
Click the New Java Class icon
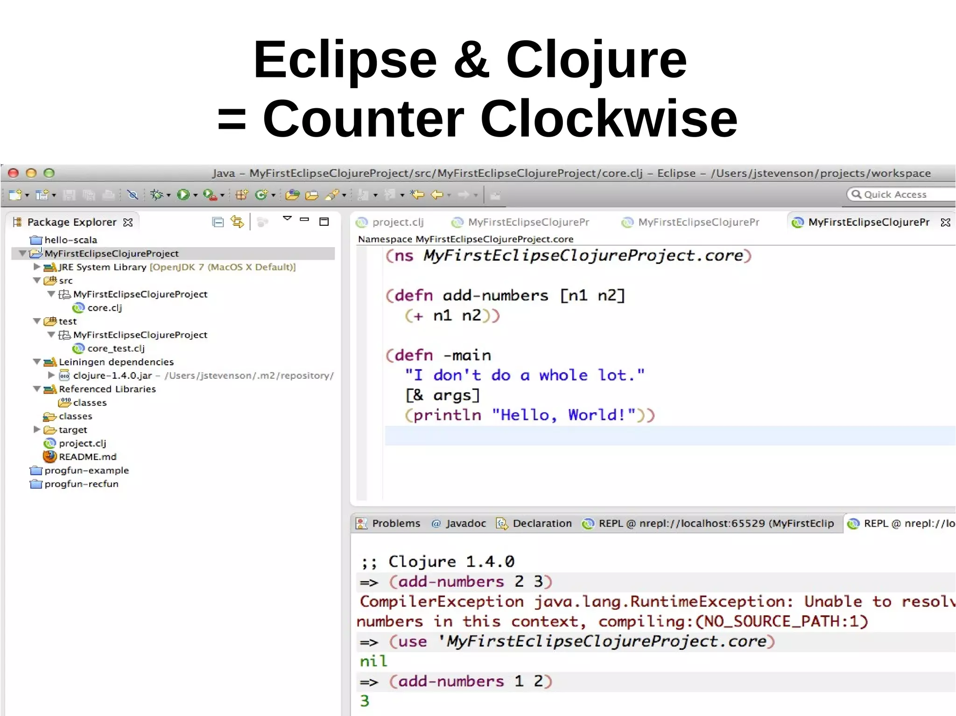[x=261, y=195]
